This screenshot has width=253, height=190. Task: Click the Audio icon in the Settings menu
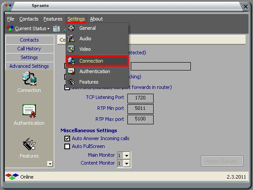pos(71,39)
